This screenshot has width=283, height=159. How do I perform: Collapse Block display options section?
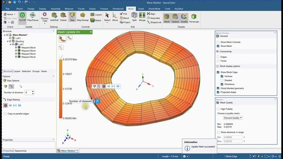coord(218,66)
